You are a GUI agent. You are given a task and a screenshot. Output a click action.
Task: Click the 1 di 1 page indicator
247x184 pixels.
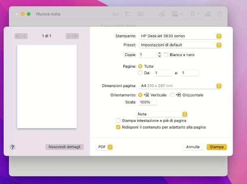coord(47,36)
